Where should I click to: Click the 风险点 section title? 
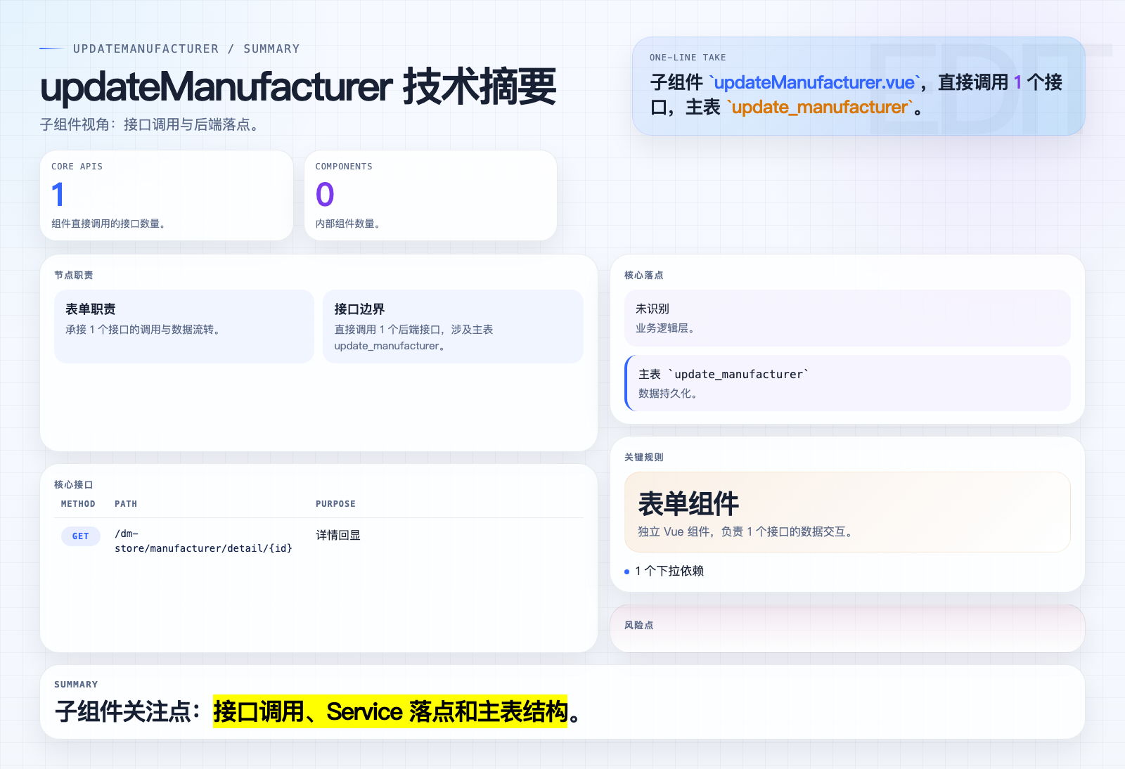639,625
